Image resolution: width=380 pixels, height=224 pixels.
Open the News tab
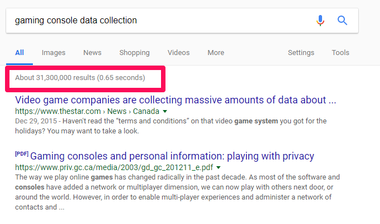(x=92, y=53)
